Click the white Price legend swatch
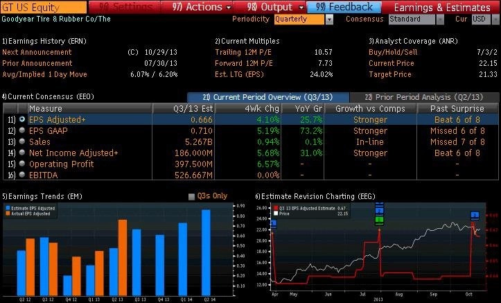This screenshot has height=303, width=501. pyautogui.click(x=276, y=213)
